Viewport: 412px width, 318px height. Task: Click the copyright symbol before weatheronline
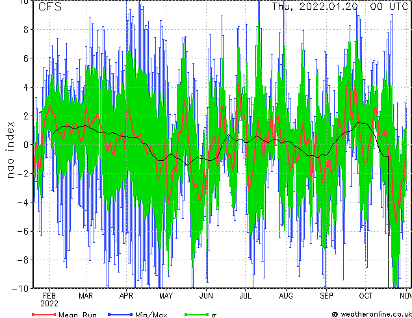[x=335, y=315]
